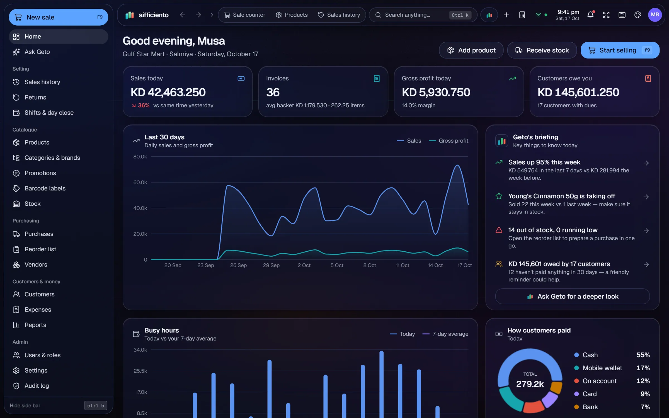Open the Sales up 95% briefing arrow
669x418 pixels.
[x=646, y=163]
